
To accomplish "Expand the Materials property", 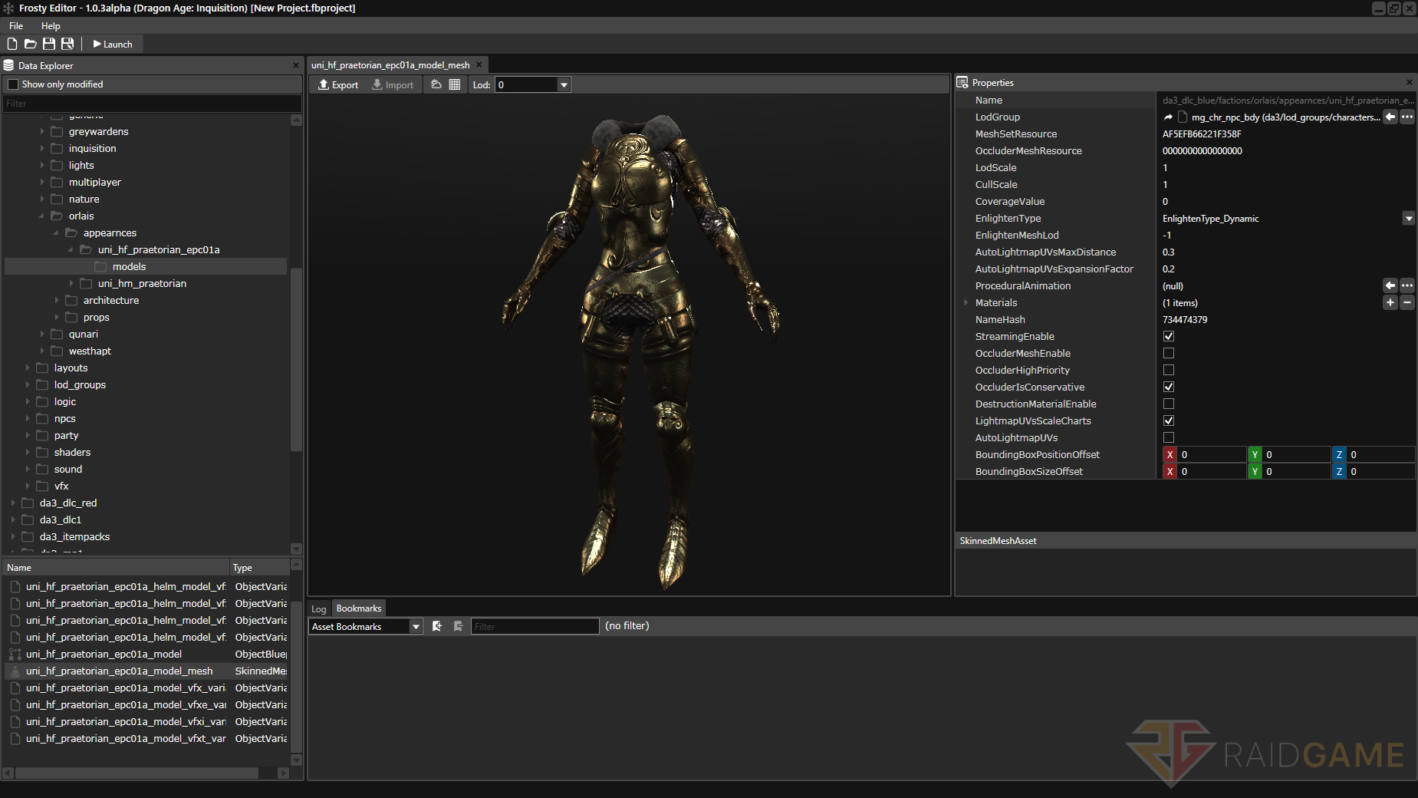I will tap(966, 302).
